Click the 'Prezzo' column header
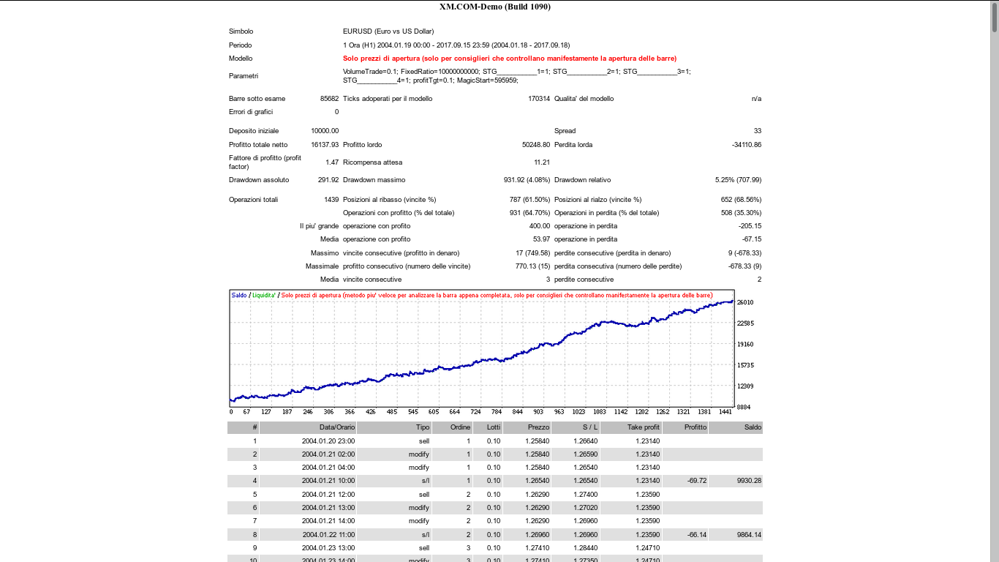Screen dimensions: 999x562 click(527, 427)
